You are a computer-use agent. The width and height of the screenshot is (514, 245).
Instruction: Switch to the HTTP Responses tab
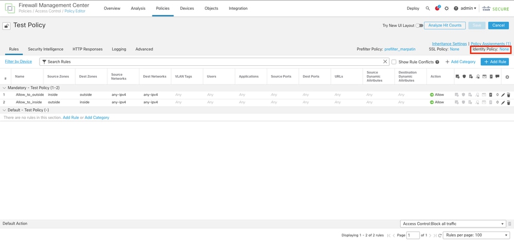[88, 49]
